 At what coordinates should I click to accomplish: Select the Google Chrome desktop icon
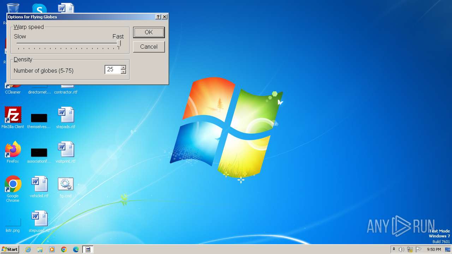coord(13,189)
